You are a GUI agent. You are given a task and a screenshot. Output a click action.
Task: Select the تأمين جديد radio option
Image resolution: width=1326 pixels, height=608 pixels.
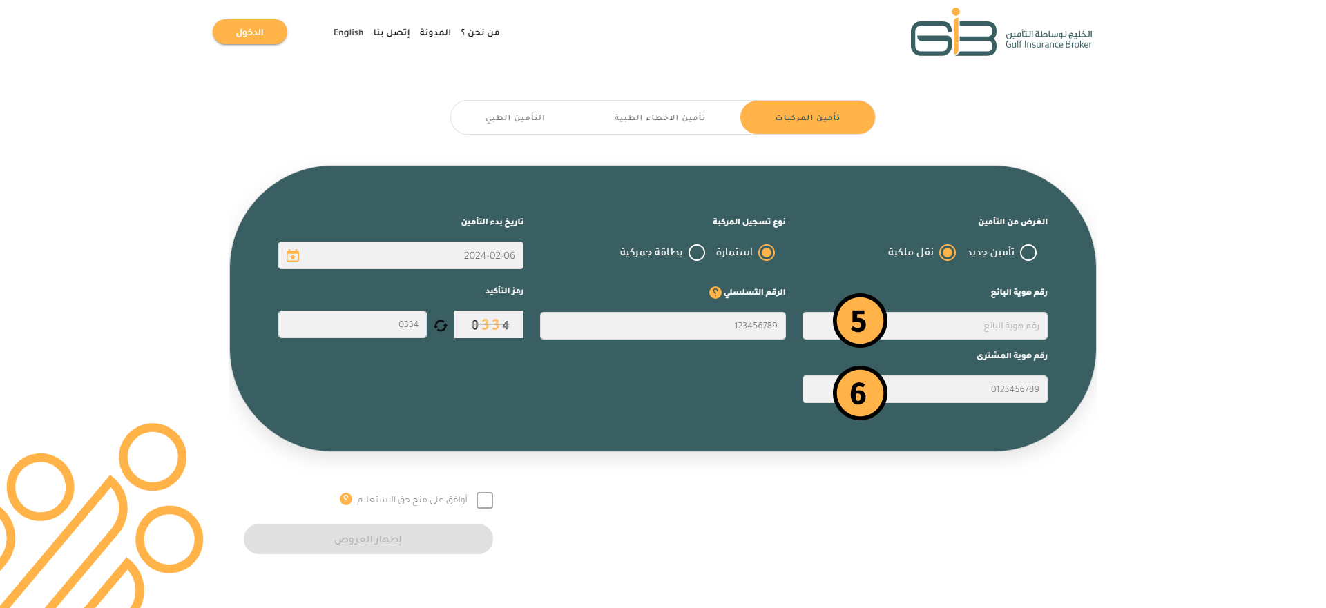coord(1028,253)
